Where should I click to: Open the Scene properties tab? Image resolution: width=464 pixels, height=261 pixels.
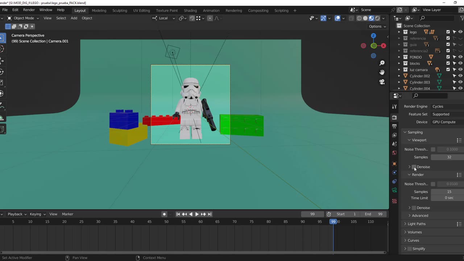coord(394,144)
